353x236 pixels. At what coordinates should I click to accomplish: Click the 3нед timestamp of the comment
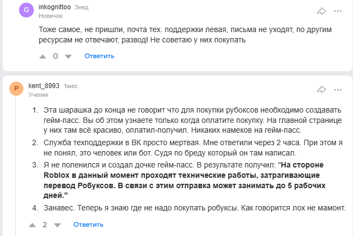[x=81, y=8]
